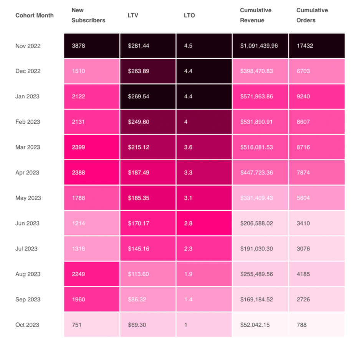
Task: Select the LTO column header
Action: pyautogui.click(x=189, y=15)
